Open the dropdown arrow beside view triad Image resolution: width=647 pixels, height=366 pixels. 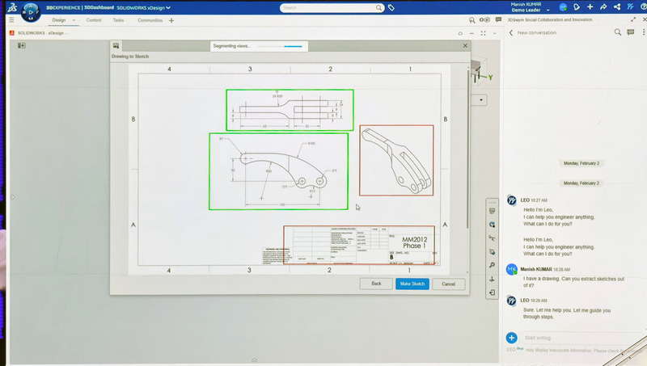[480, 99]
